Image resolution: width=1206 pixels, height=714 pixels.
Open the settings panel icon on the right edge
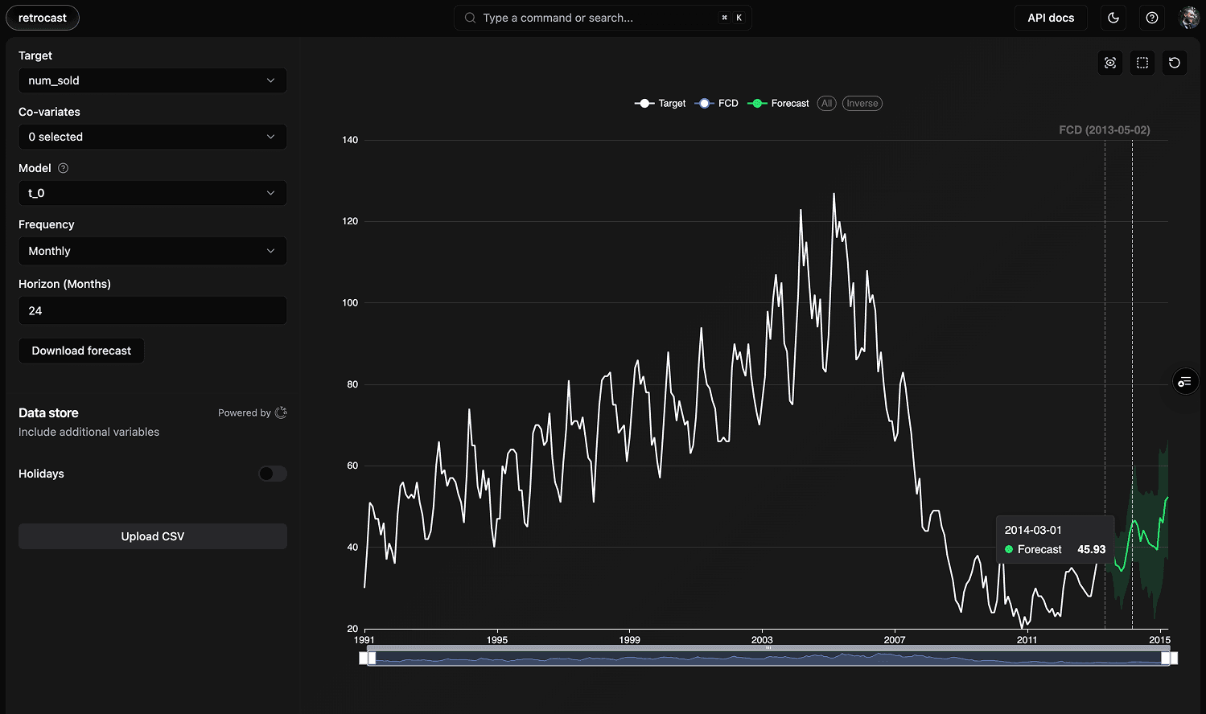(x=1184, y=382)
